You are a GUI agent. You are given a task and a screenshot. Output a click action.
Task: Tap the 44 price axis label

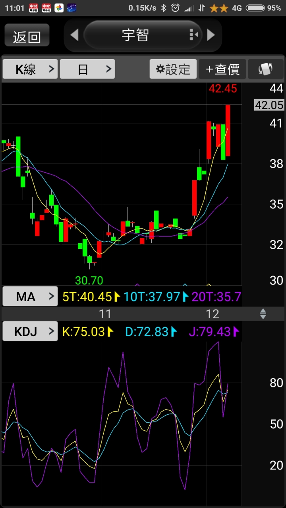coord(276,89)
